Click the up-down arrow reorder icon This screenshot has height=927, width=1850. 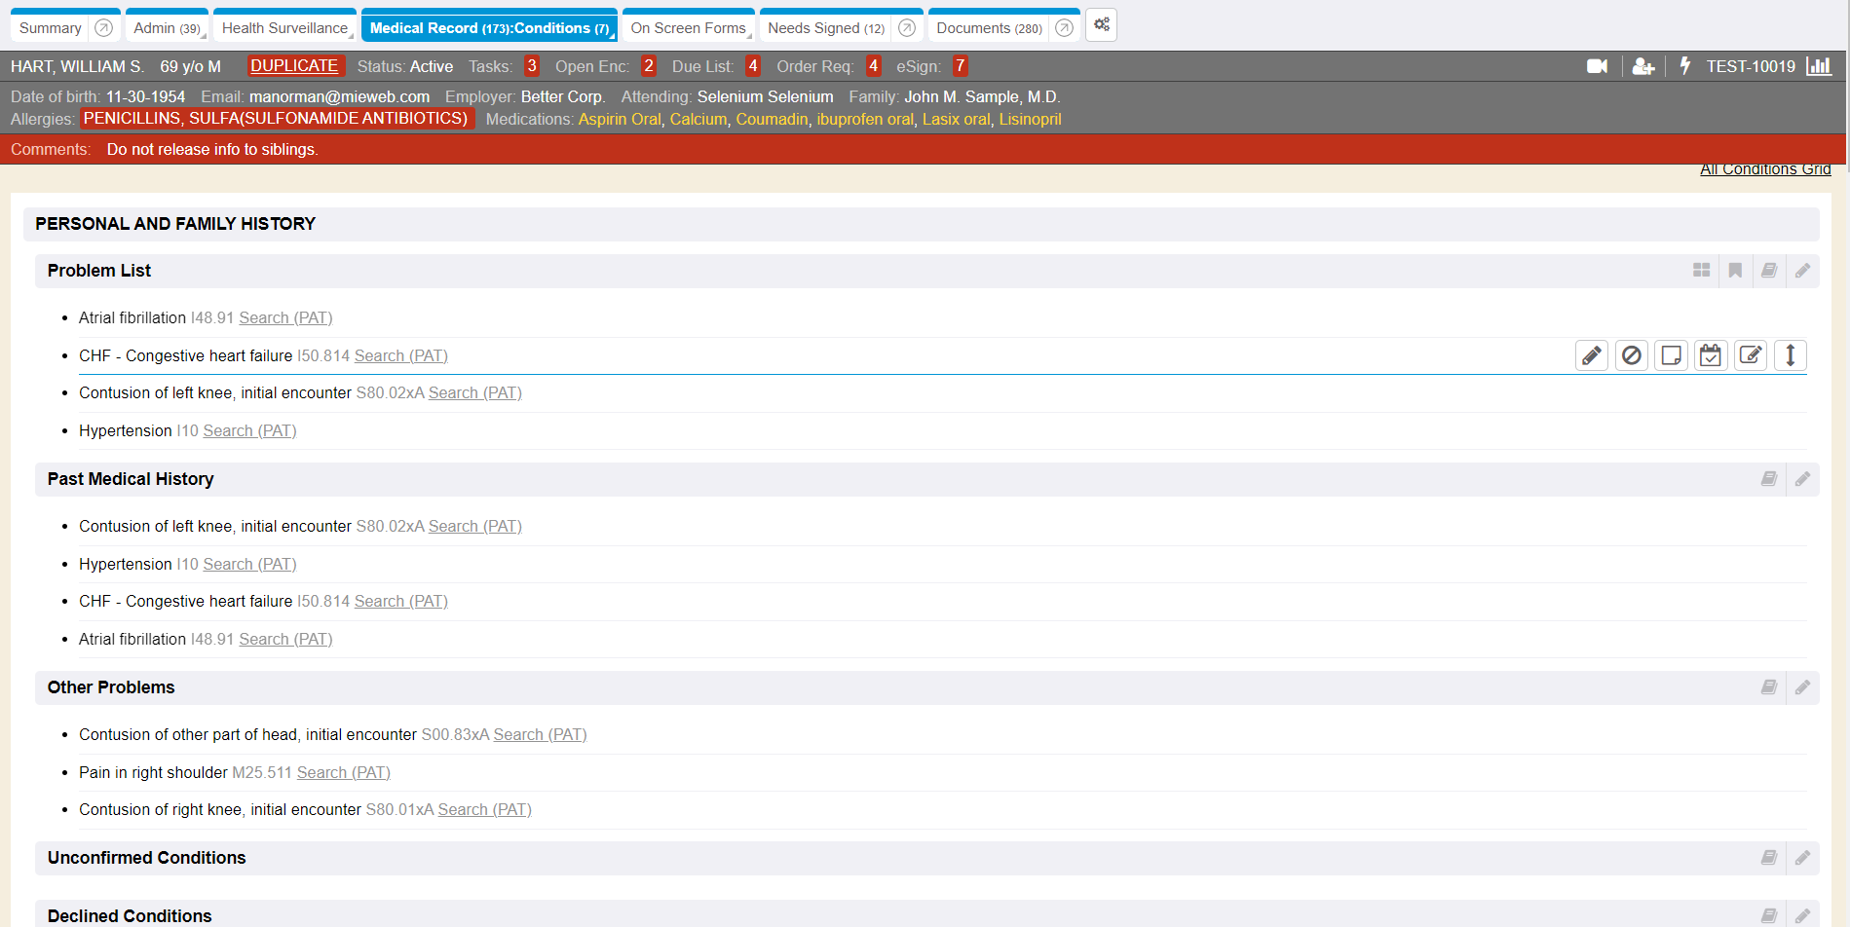[1790, 355]
